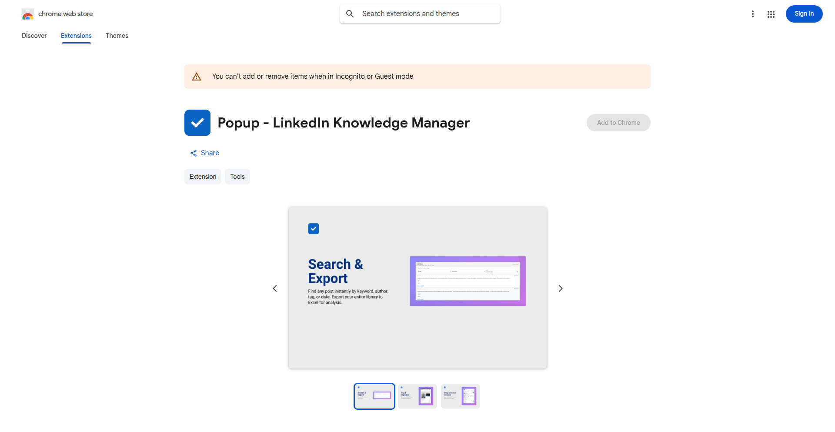Go back a slide using the left arrow
Viewport: 835px width, 432px height.
click(x=275, y=288)
